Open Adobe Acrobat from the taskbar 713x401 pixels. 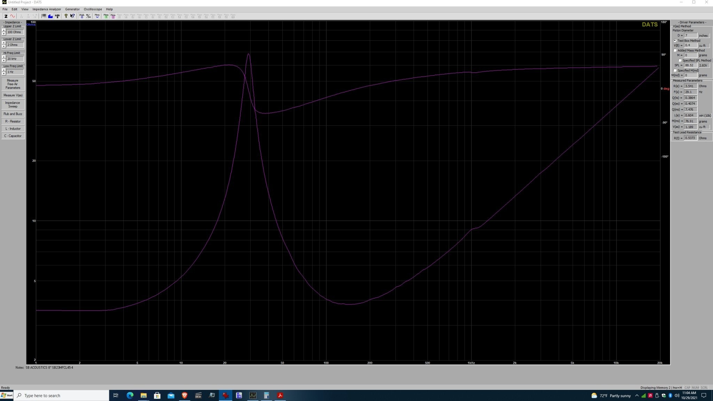pos(280,395)
